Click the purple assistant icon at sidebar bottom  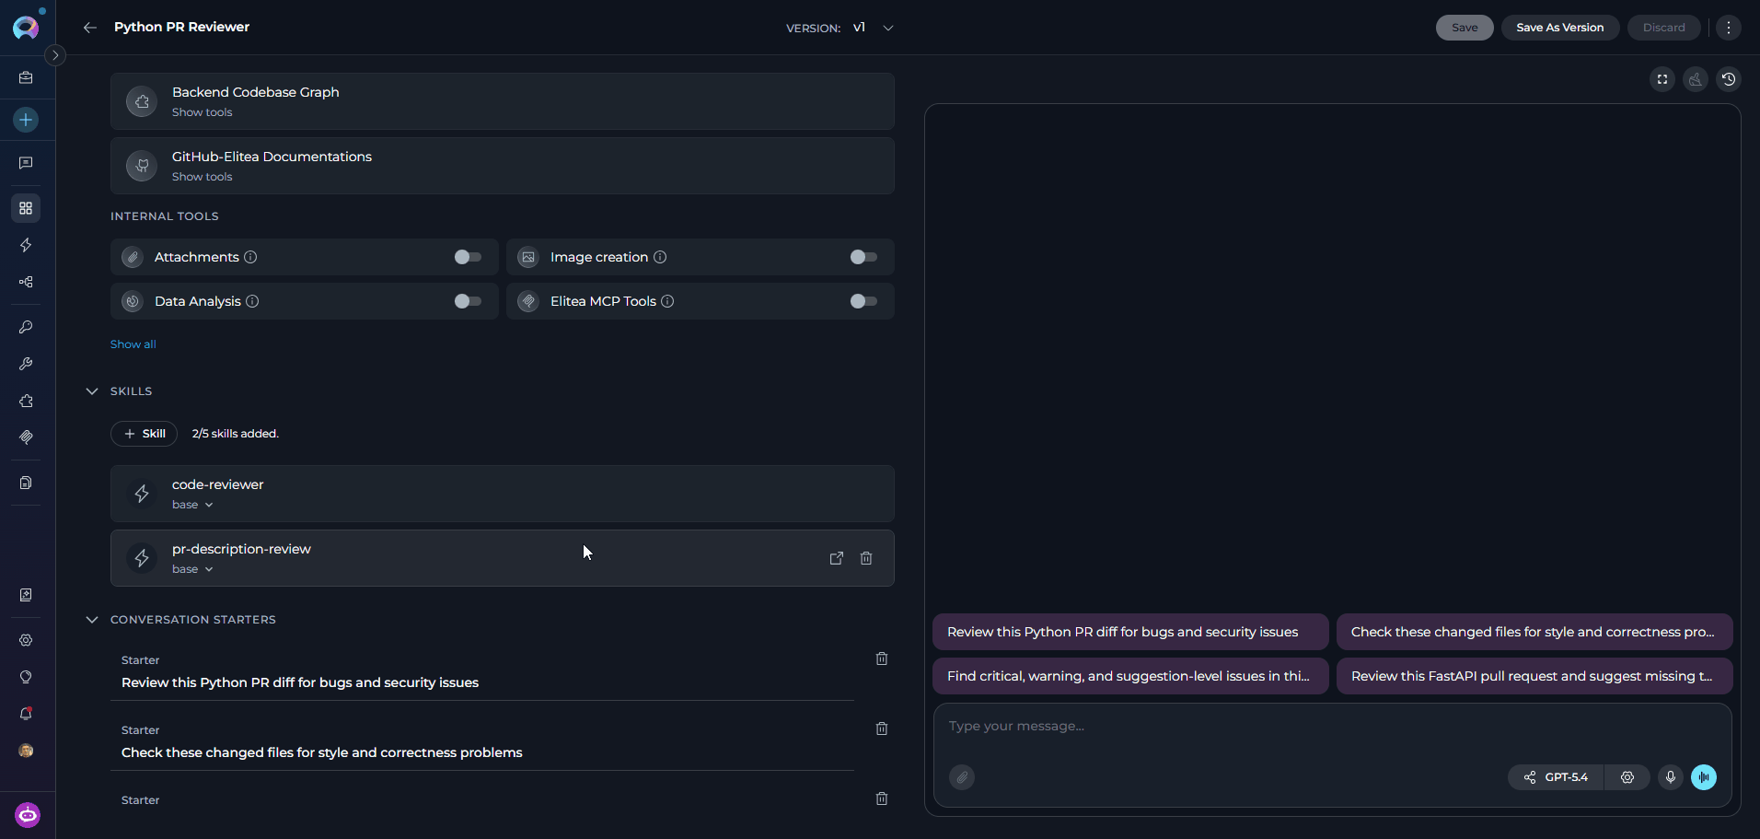point(28,815)
